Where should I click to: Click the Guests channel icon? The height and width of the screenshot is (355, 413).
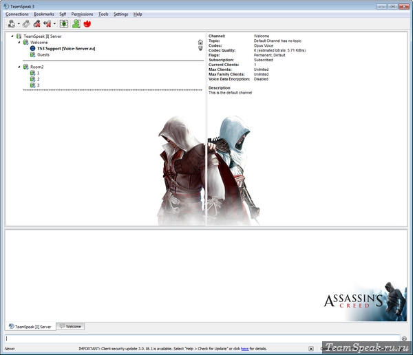click(32, 54)
